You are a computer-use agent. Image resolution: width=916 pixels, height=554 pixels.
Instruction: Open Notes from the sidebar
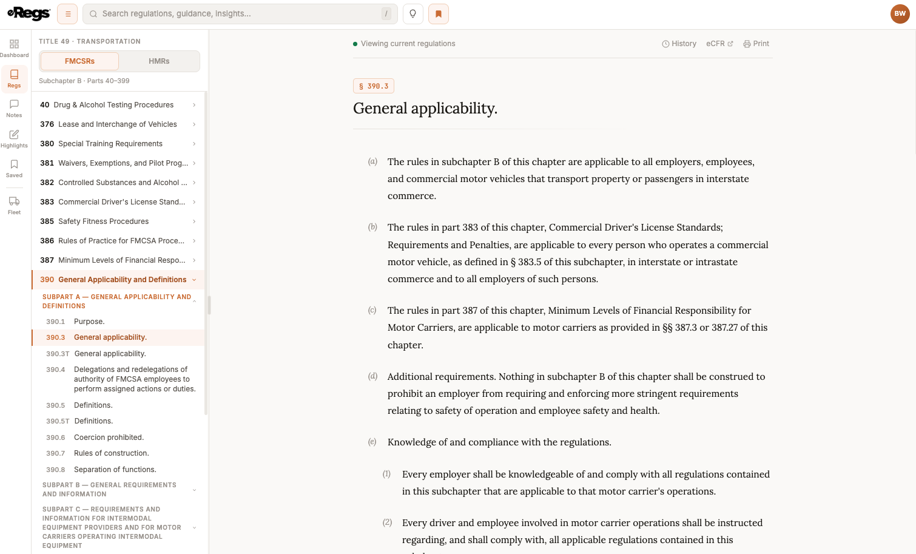tap(14, 109)
